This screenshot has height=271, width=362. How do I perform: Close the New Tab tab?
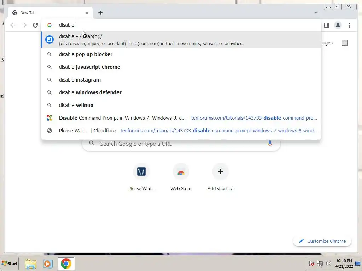tap(87, 13)
